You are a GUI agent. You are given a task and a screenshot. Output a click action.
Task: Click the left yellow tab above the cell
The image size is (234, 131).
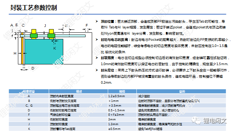coord(34,31)
